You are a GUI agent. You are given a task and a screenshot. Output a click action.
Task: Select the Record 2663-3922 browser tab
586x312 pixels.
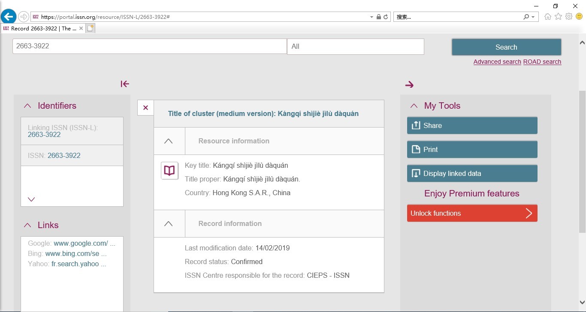pos(41,28)
